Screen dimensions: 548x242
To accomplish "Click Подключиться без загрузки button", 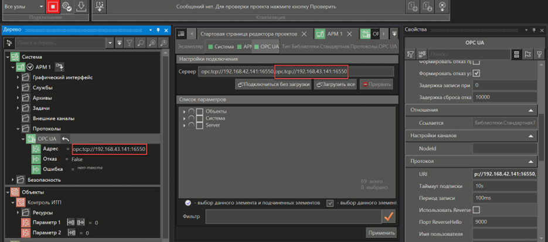I will click(x=273, y=85).
